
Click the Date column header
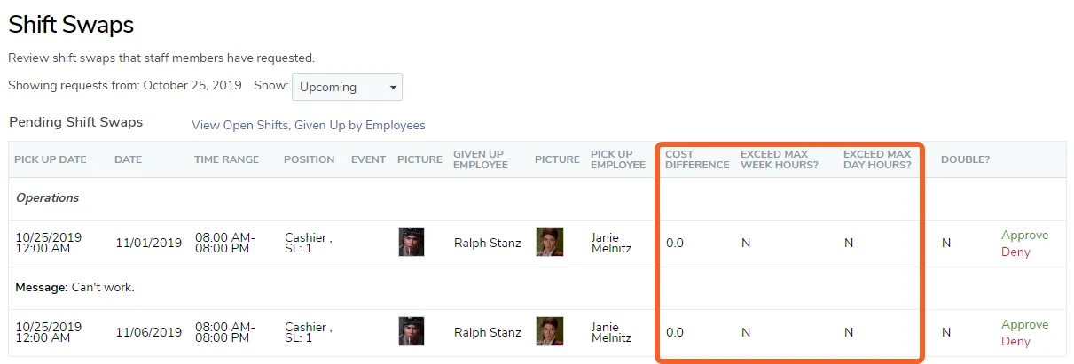[129, 159]
